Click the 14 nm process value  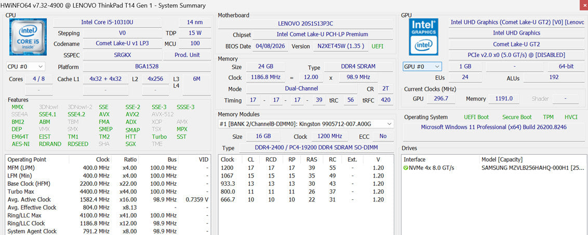[x=195, y=22]
